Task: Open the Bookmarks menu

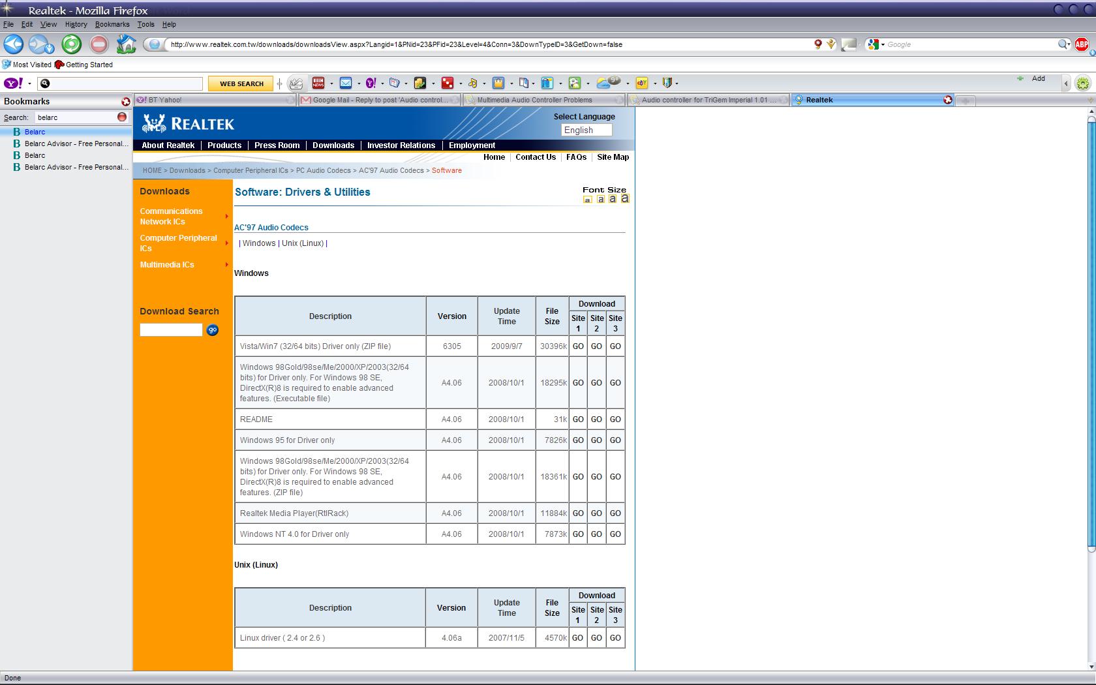Action: pyautogui.click(x=112, y=24)
